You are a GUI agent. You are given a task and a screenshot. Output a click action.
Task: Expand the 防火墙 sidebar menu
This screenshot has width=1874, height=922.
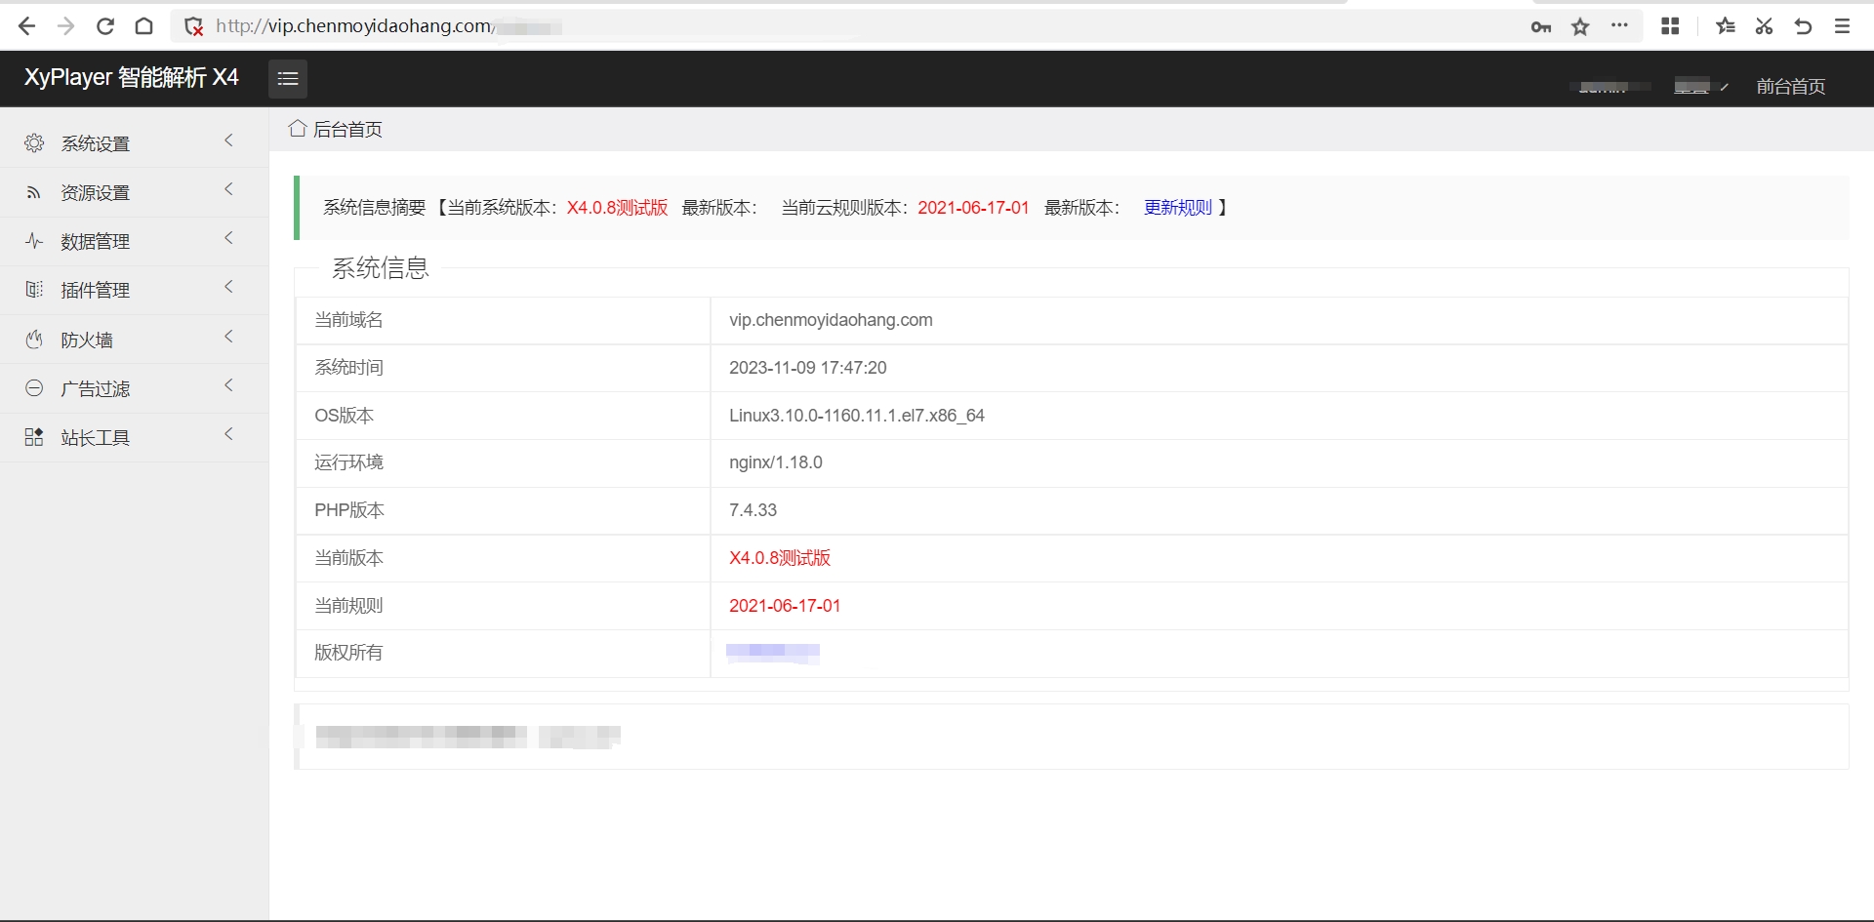[x=88, y=339]
